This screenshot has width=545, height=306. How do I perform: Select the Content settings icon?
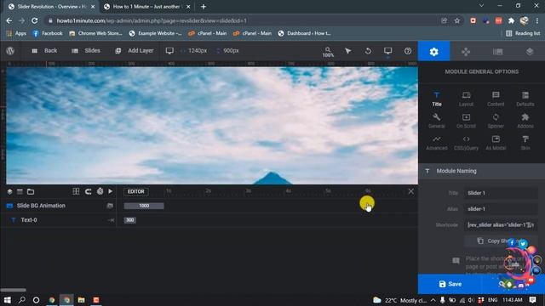496,99
